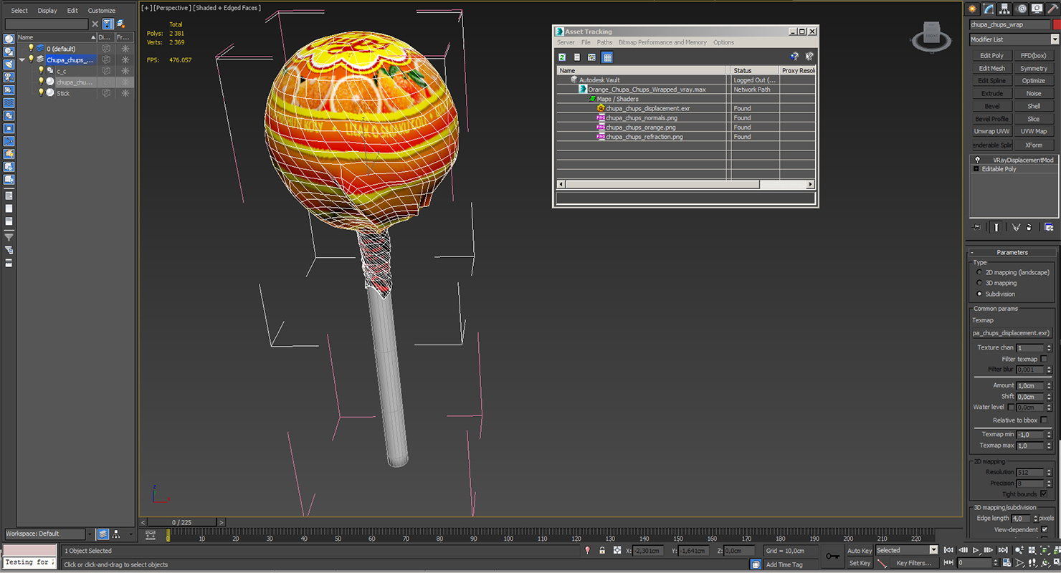
Task: Open Asset Tracking help icon
Action: click(x=794, y=57)
